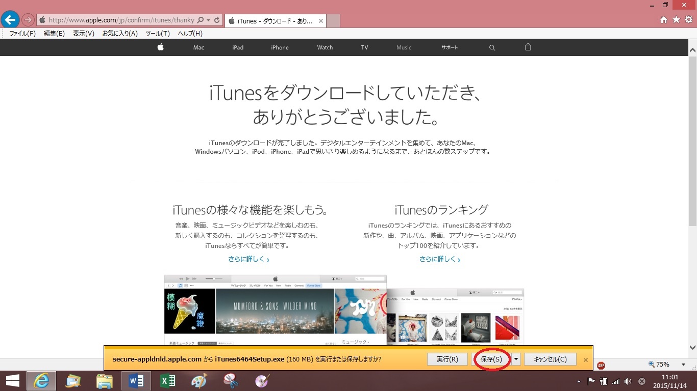Screen dimensions: 697x391
Task: Close the iTunes ダウンロード tab
Action: pyautogui.click(x=321, y=21)
